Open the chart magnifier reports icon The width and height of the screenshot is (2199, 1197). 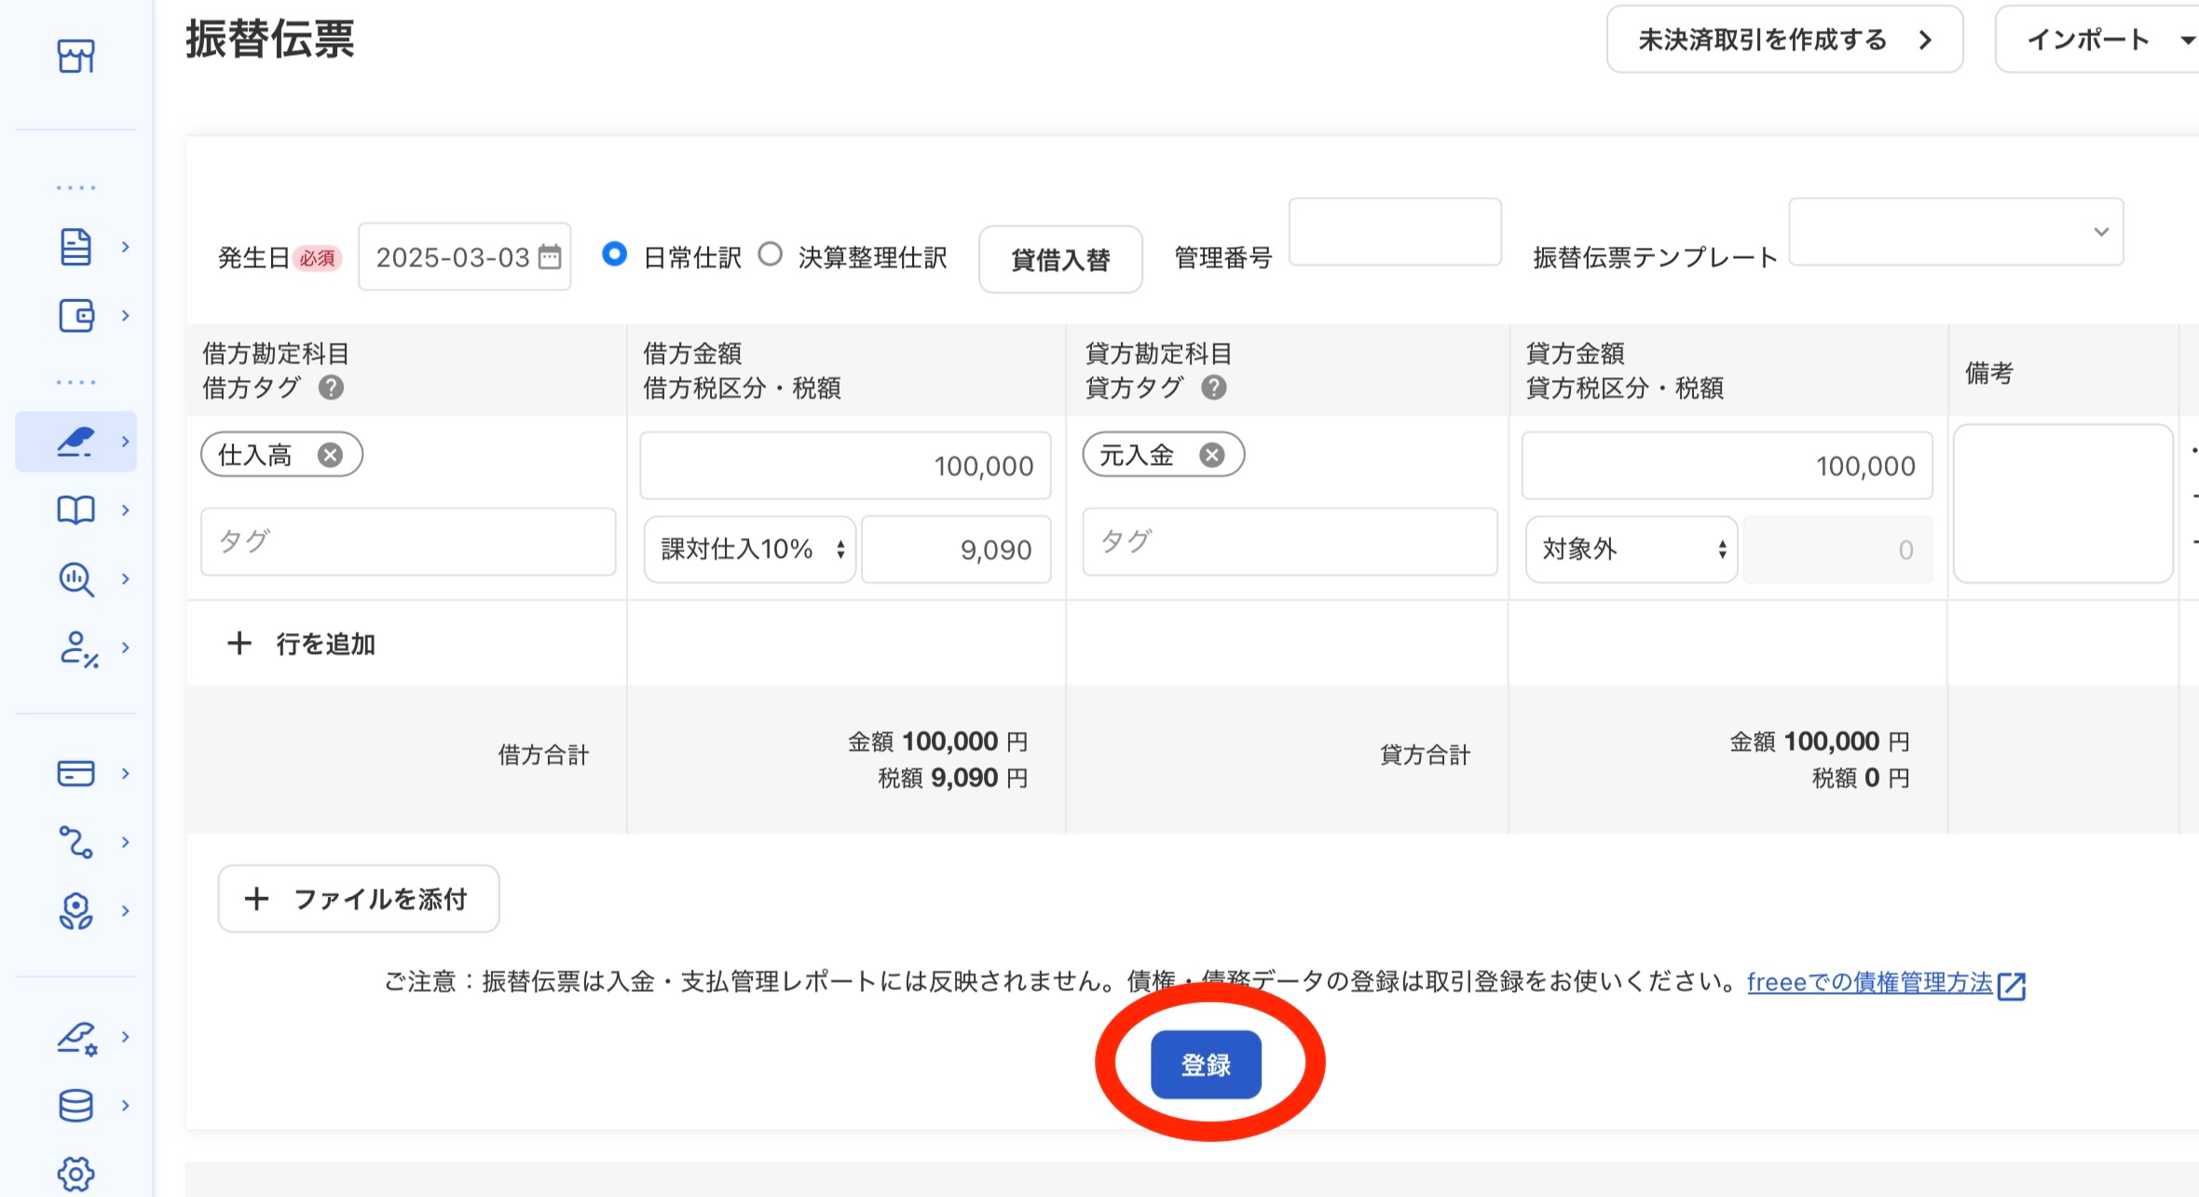(x=75, y=578)
